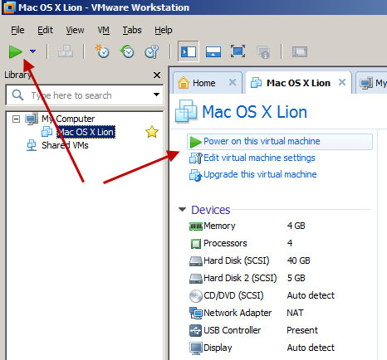Image resolution: width=387 pixels, height=360 pixels.
Task: Click Power on this virtual machine
Action: (x=280, y=142)
